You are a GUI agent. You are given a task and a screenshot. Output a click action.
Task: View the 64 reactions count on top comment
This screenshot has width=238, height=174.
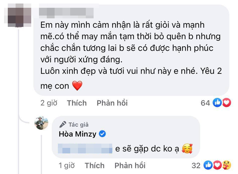click(x=205, y=103)
